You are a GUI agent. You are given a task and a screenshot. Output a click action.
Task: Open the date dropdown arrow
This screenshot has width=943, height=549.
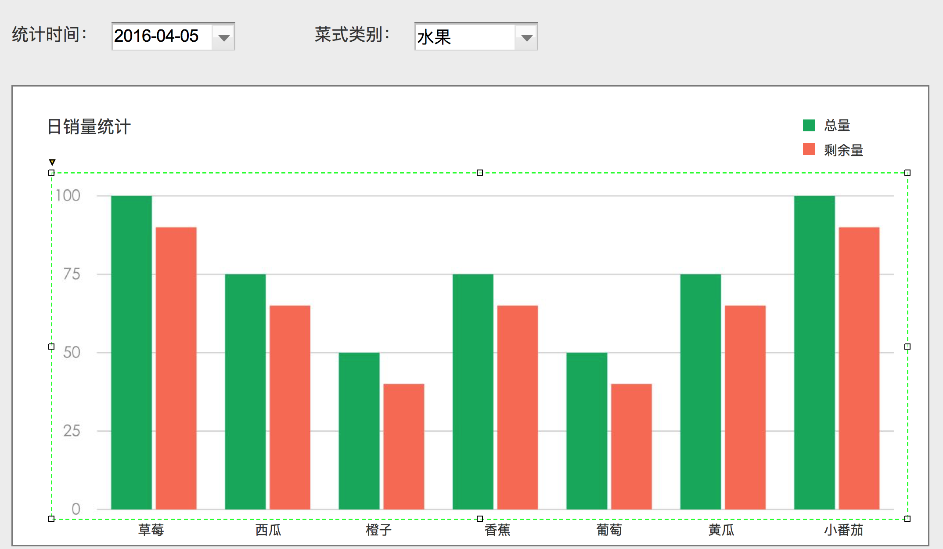point(224,37)
